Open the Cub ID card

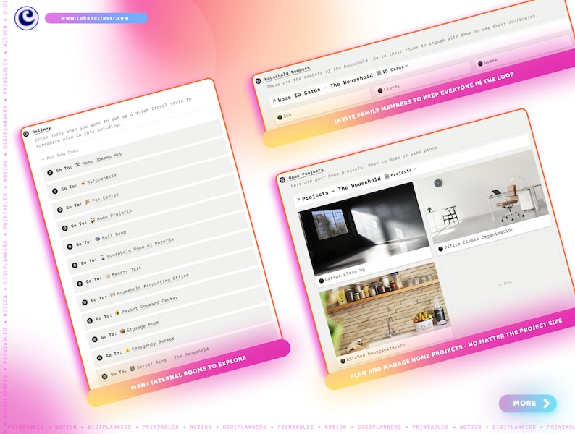click(x=323, y=106)
